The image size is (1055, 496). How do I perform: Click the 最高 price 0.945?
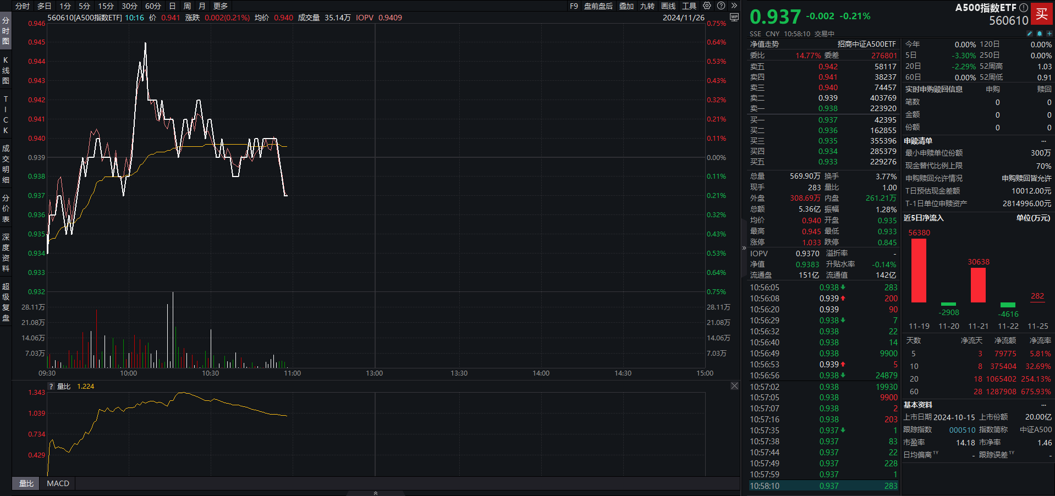811,232
